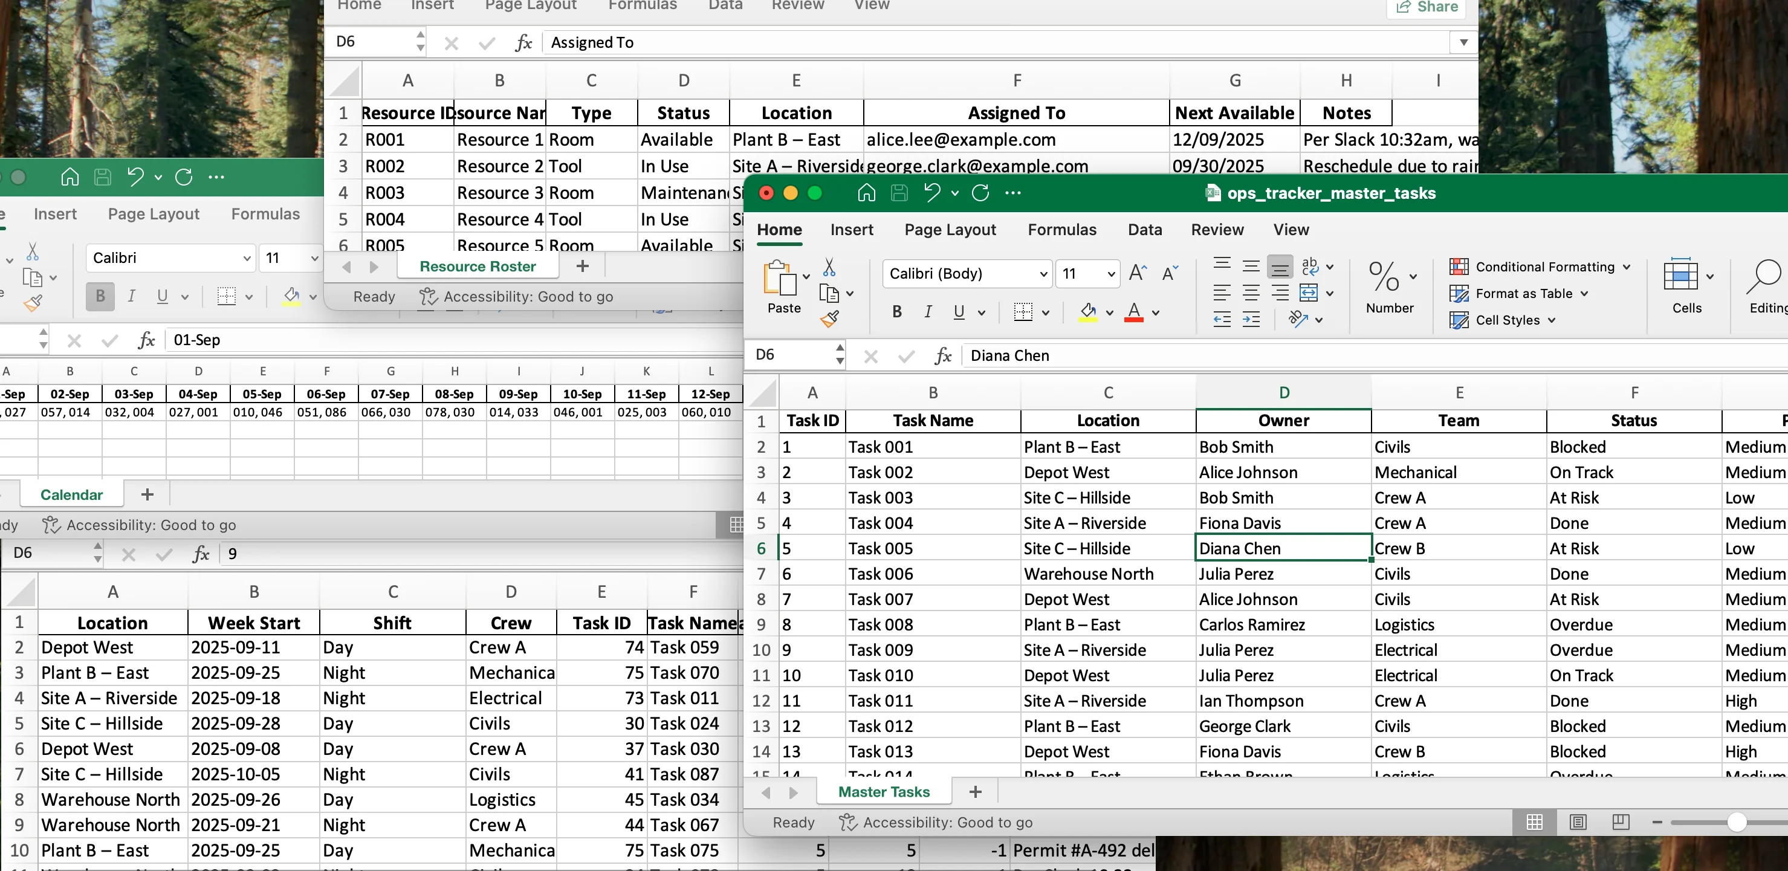Select Format Painter brush in ops_tracker_master_tasks

(x=829, y=319)
